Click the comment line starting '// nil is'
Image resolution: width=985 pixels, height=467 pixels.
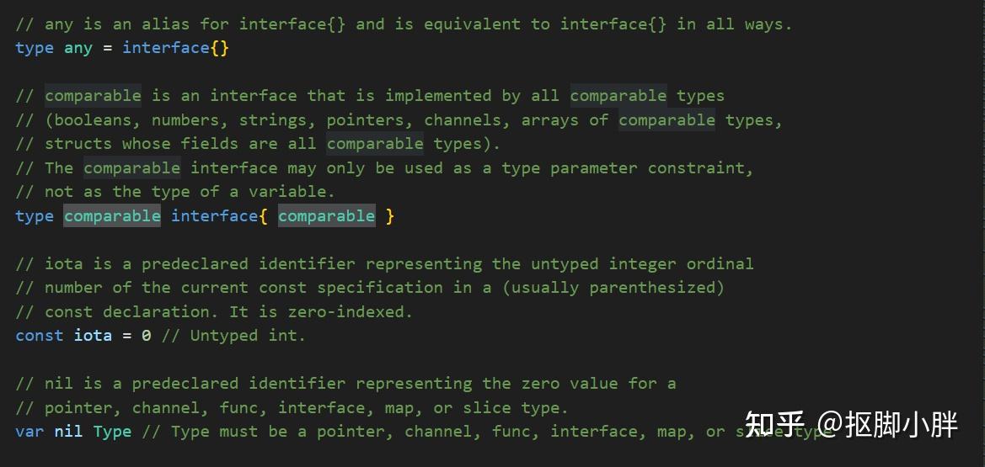pyautogui.click(x=345, y=384)
